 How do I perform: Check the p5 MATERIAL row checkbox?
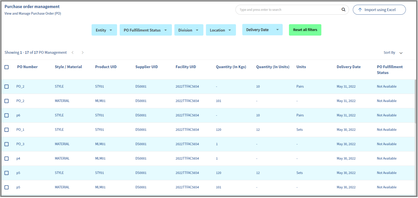[7, 187]
